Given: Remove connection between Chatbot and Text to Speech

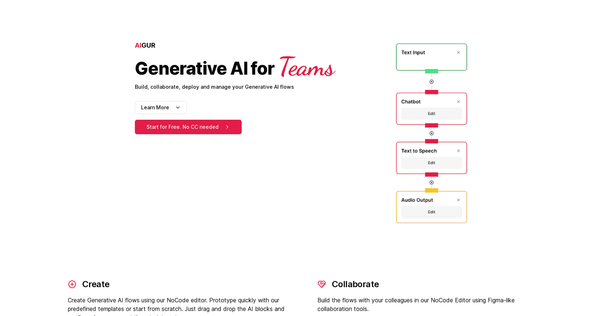Looking at the screenshot, I should (431, 133).
